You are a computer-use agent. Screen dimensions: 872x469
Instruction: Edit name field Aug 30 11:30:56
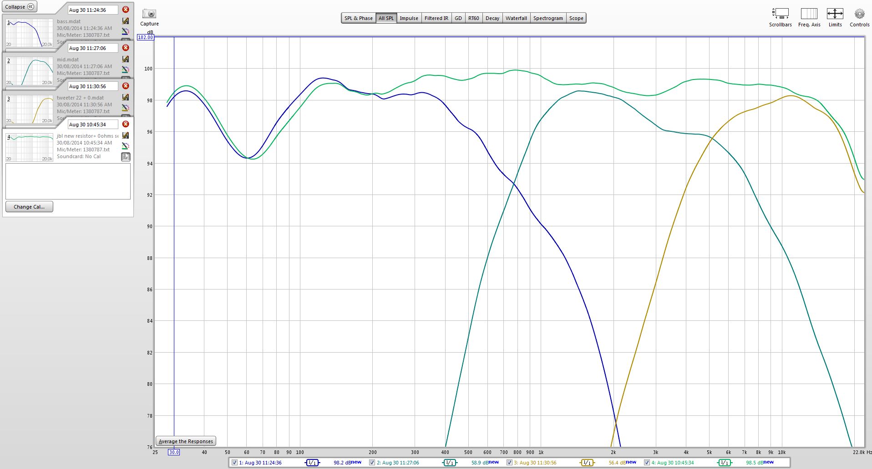click(93, 86)
